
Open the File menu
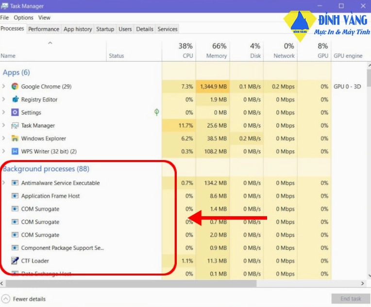coord(4,17)
